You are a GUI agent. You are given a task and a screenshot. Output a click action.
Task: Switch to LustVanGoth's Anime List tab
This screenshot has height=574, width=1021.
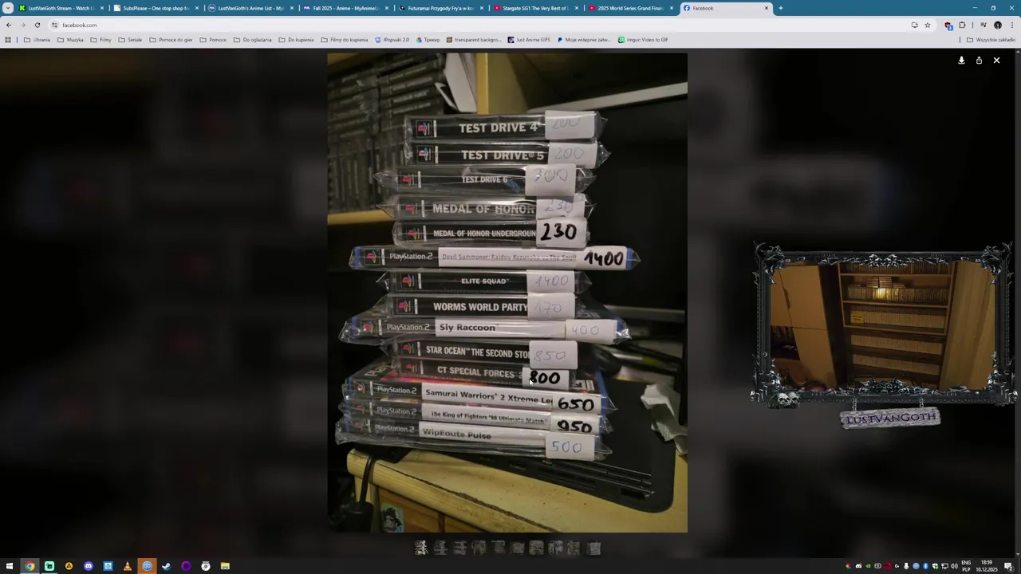[250, 8]
